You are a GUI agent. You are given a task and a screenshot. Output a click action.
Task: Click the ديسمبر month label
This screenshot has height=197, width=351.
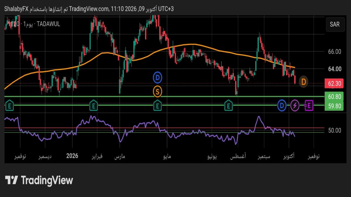45,157
